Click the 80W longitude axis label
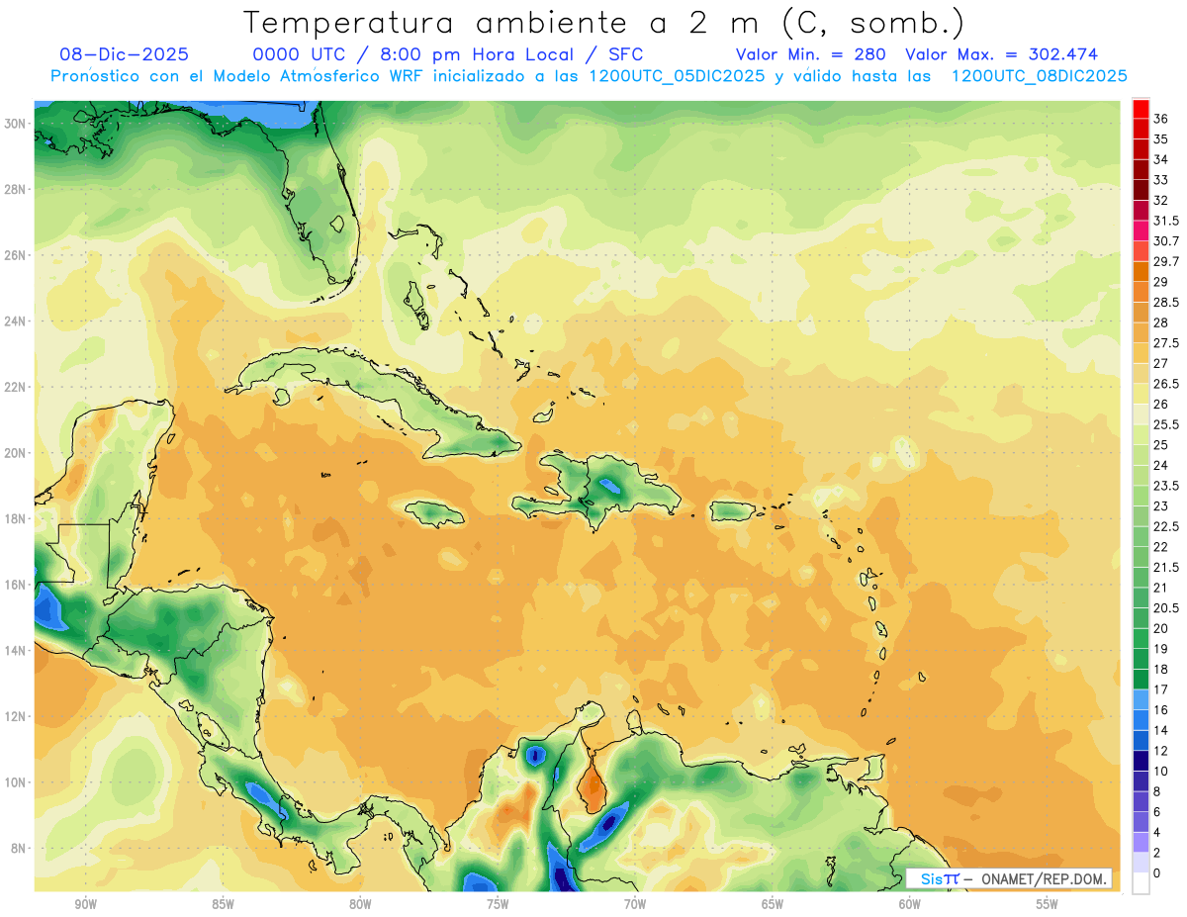 click(x=360, y=904)
